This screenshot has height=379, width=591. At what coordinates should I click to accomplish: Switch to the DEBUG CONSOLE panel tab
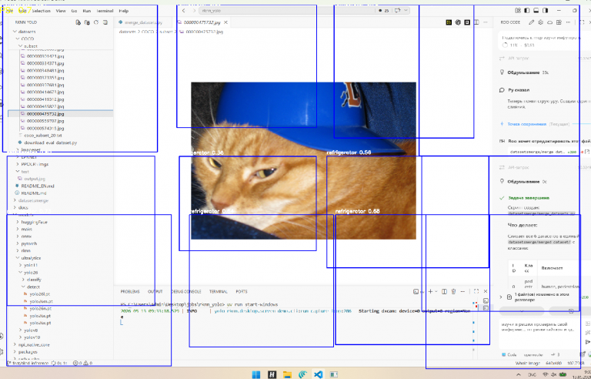pos(185,291)
